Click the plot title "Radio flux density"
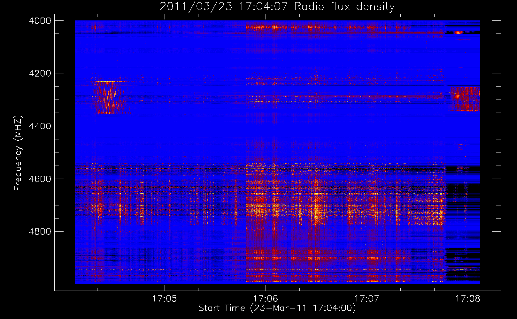Screen dimensions: 517x319 344,6
